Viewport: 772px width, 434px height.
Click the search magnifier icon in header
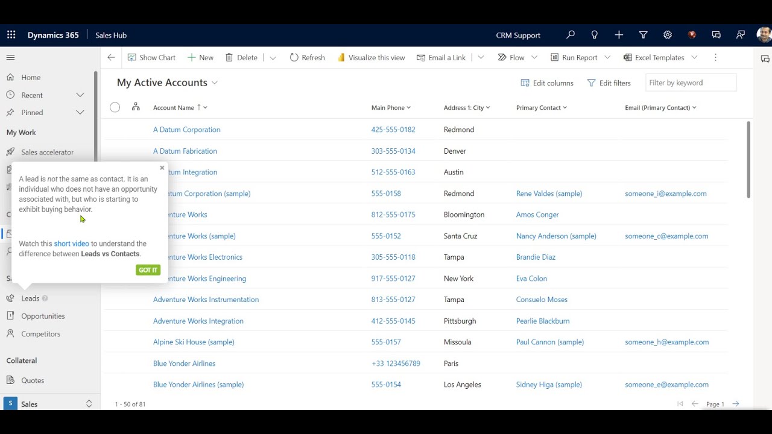click(x=571, y=35)
